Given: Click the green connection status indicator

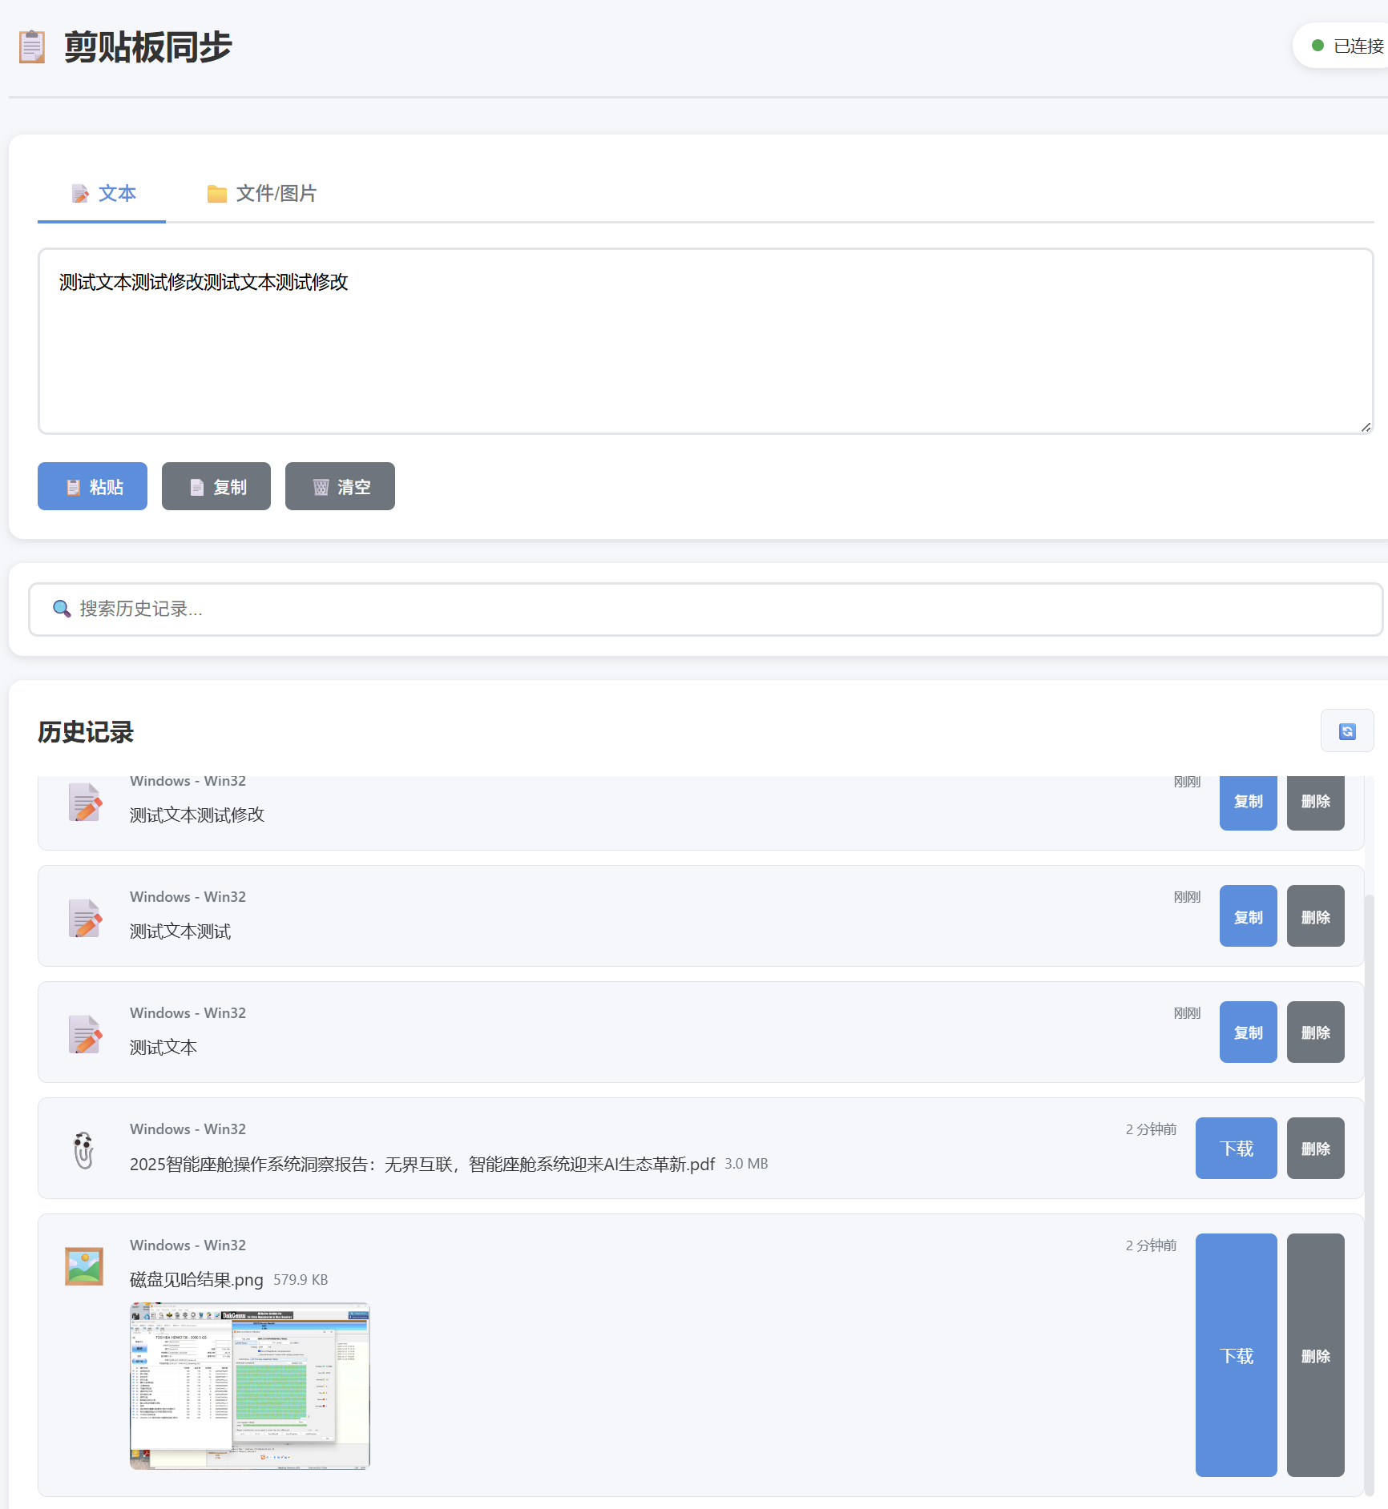Looking at the screenshot, I should (1317, 46).
